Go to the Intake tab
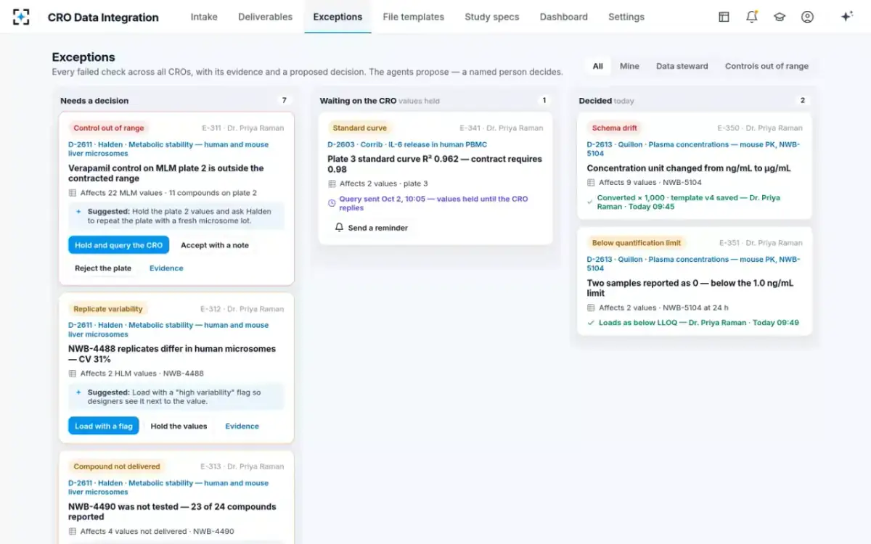This screenshot has height=544, width=871. pyautogui.click(x=204, y=17)
